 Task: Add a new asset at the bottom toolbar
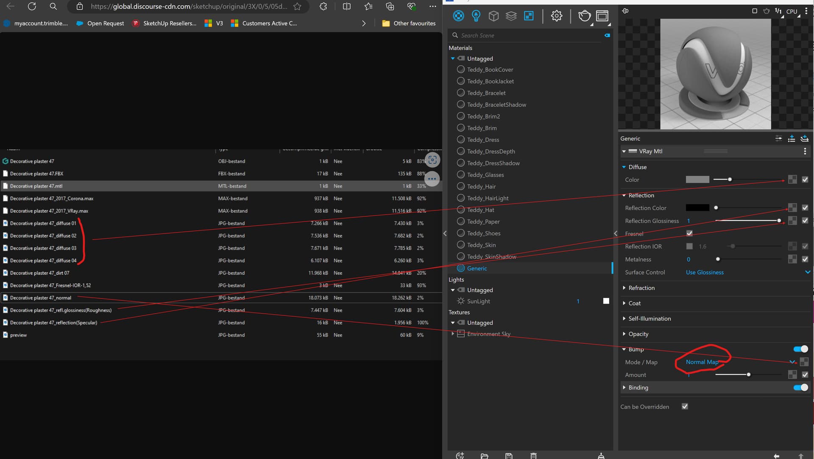click(460, 456)
